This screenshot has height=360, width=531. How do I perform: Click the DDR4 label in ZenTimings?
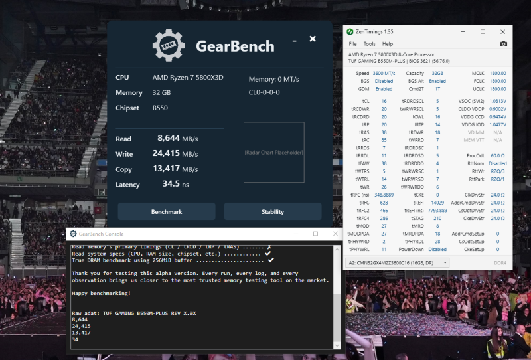500,263
